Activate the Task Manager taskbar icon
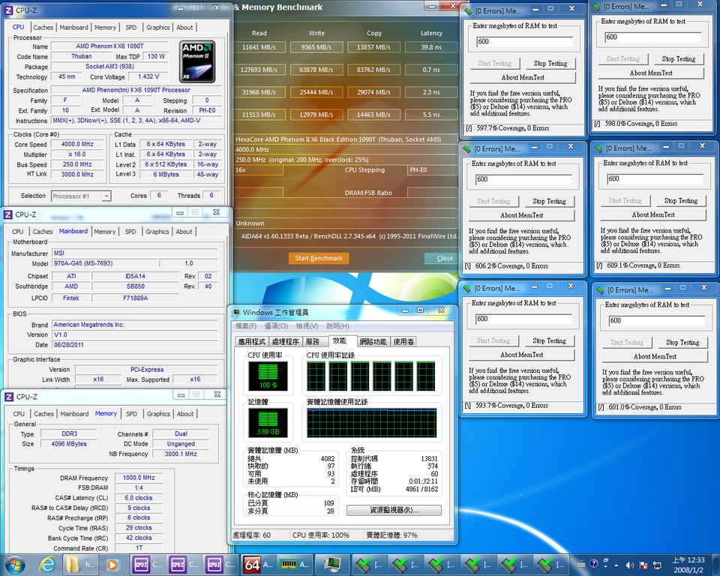The width and height of the screenshot is (720, 576). coord(331,565)
